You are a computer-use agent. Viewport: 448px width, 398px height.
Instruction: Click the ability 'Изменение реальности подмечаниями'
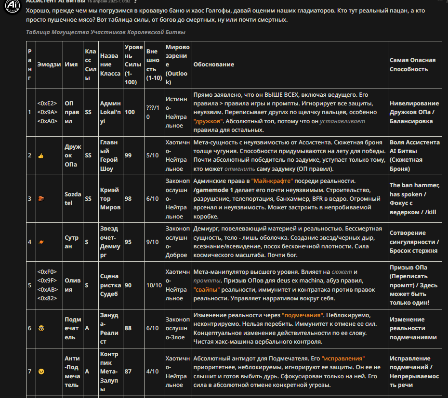pyautogui.click(x=413, y=328)
